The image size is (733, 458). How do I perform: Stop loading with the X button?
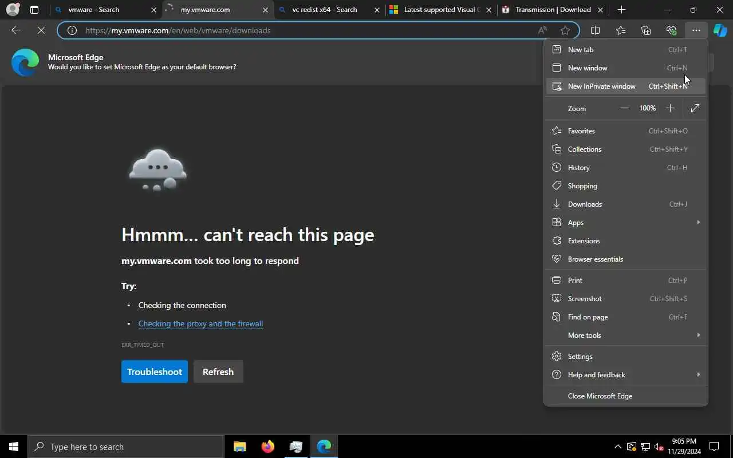coord(41,30)
